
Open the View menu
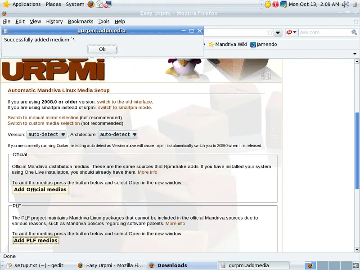click(36, 22)
